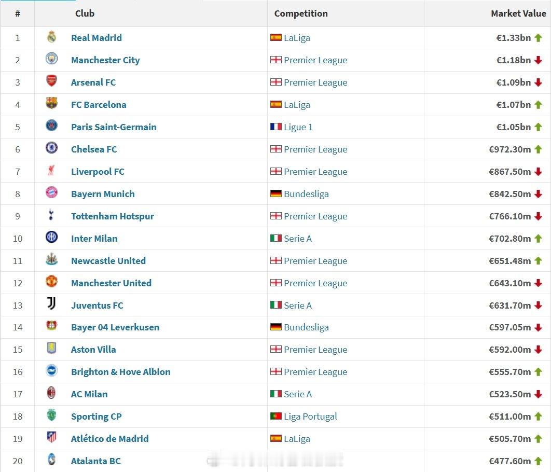Open the Ligue 1 competition link

pyautogui.click(x=298, y=127)
